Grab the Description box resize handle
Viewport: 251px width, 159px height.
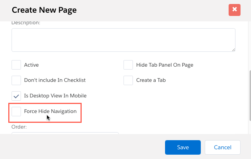point(233,49)
